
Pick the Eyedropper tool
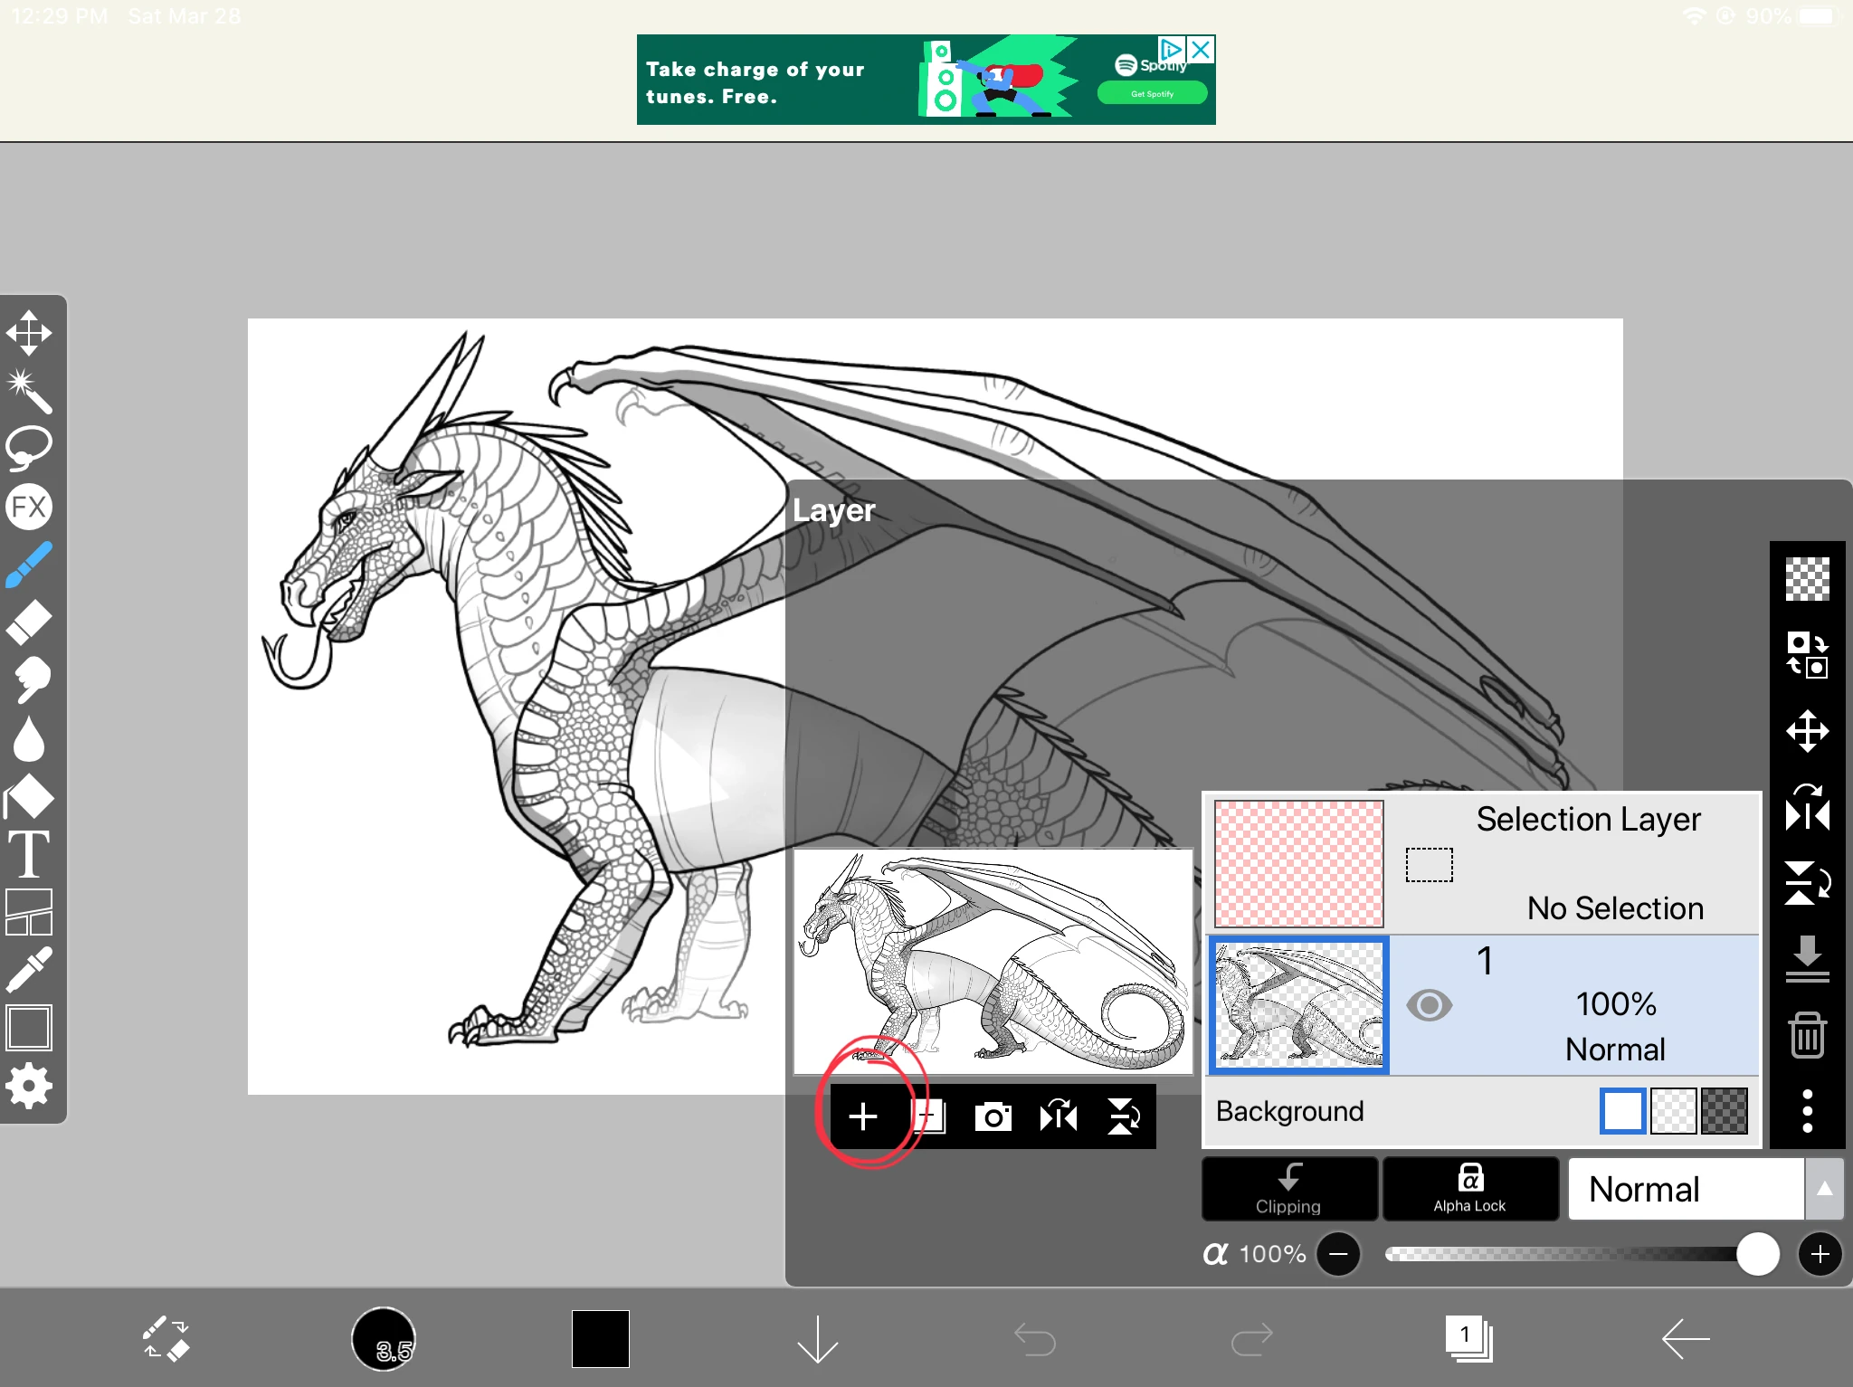pyautogui.click(x=29, y=970)
